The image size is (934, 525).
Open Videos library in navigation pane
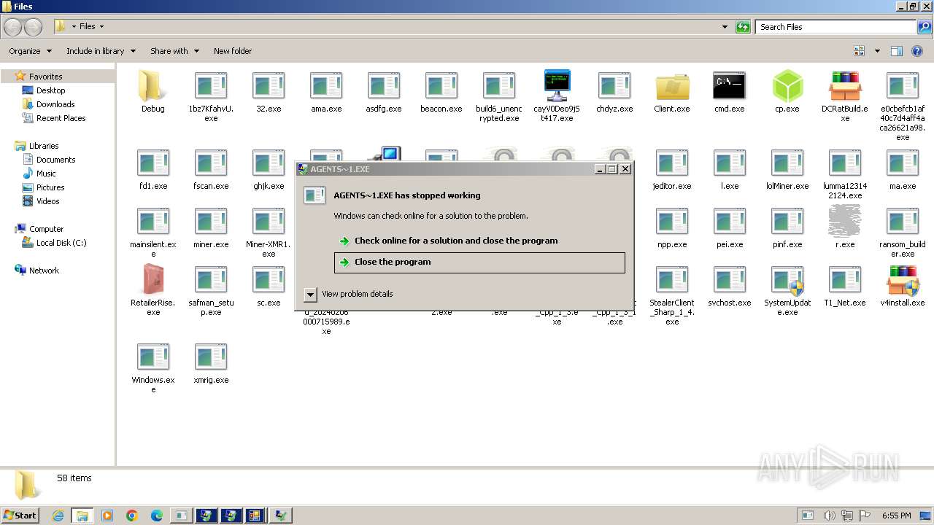pyautogui.click(x=47, y=201)
